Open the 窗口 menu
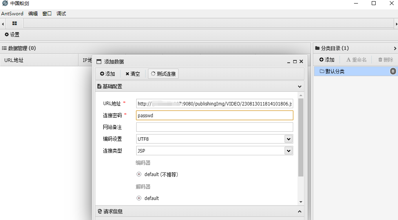The height and width of the screenshot is (220, 398). pyautogui.click(x=47, y=13)
